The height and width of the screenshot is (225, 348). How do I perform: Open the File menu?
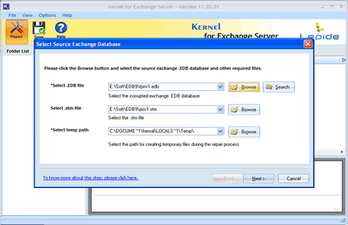click(x=12, y=16)
